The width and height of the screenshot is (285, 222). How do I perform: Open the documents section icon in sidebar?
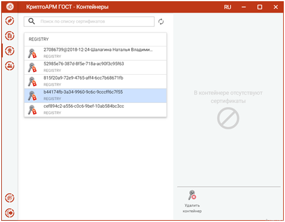(x=10, y=36)
